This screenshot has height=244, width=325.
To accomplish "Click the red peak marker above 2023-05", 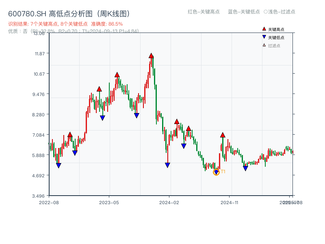I will click(x=117, y=74).
